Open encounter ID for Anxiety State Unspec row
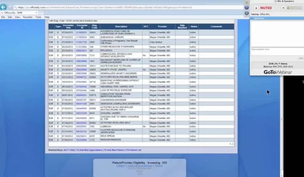 coord(81,69)
